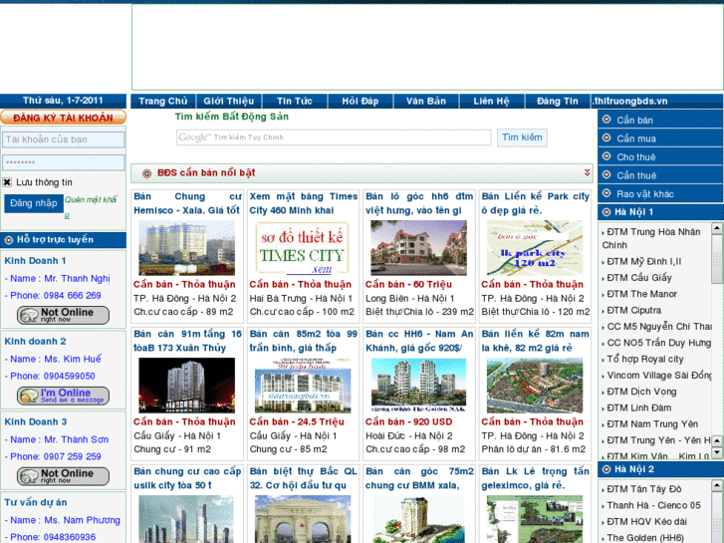Click the Hà Nội 1 header icon
This screenshot has width=724, height=543.
(x=606, y=212)
